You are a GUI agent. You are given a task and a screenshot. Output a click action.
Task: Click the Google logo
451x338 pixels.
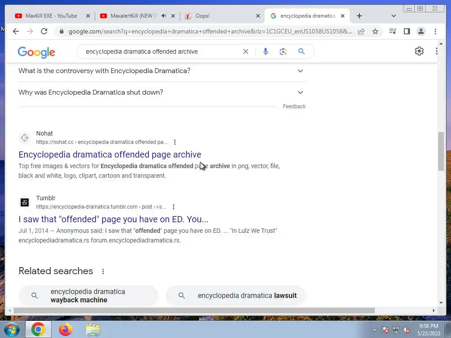coord(36,52)
